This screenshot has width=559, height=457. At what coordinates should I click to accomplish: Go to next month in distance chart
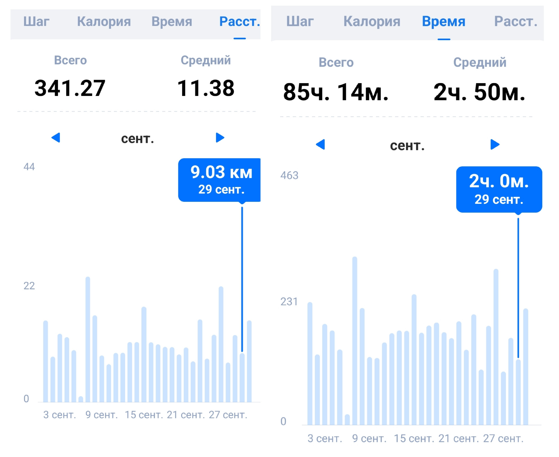pos(220,138)
